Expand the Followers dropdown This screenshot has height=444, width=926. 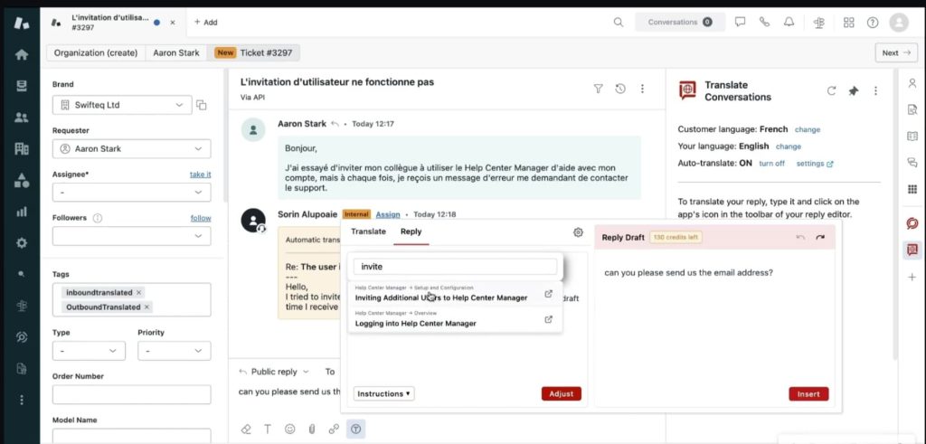[x=131, y=236]
